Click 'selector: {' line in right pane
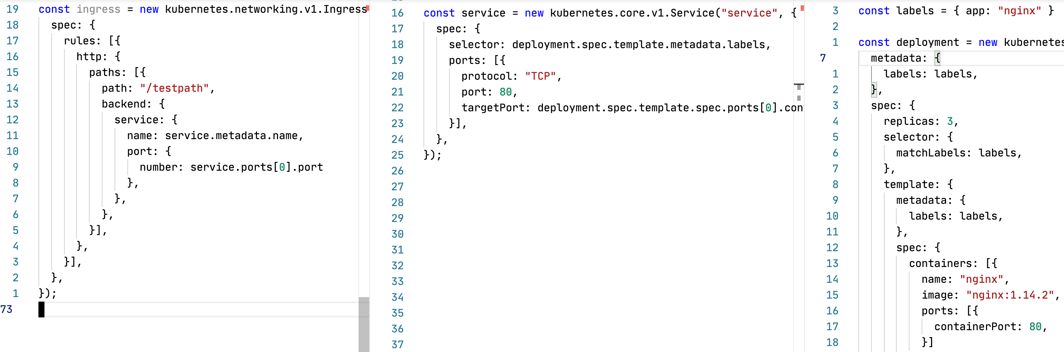Screen dimensions: 1064x352 click(918, 137)
